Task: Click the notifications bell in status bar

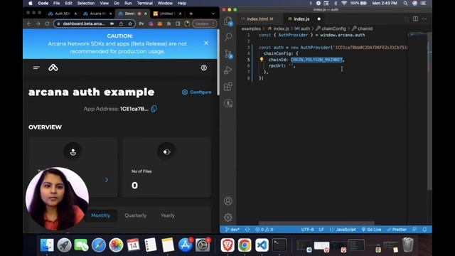Action: pyautogui.click(x=424, y=229)
